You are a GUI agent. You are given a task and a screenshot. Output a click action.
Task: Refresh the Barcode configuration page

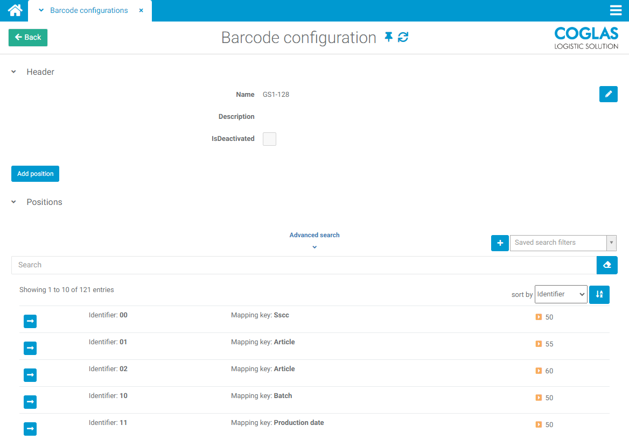click(402, 37)
